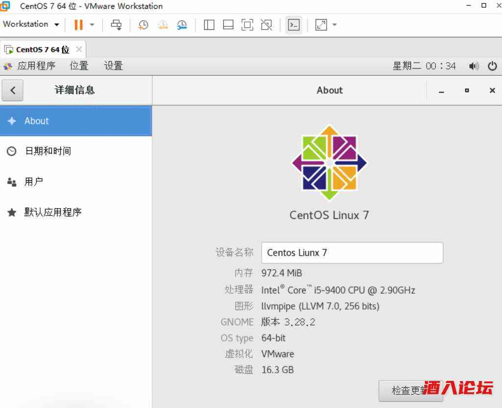Open the snapshot manager
The width and height of the screenshot is (502, 408).
pos(182,24)
